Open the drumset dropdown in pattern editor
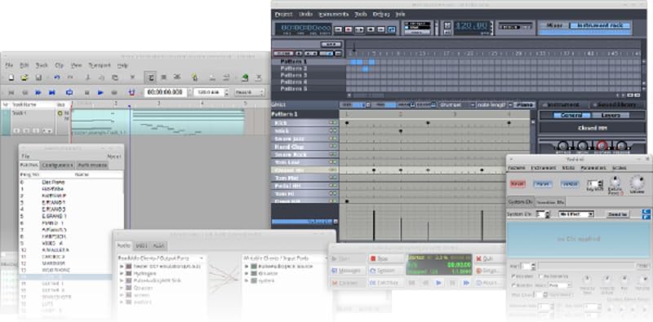 (457, 105)
